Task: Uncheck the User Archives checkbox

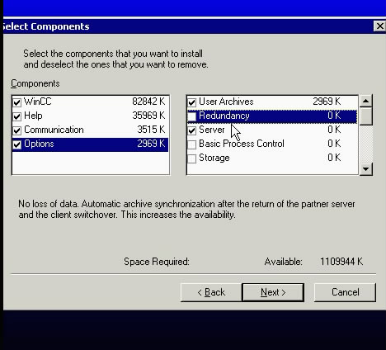Action: (x=192, y=102)
